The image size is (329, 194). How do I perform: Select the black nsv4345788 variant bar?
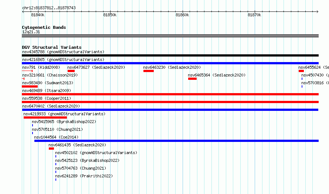170,55
